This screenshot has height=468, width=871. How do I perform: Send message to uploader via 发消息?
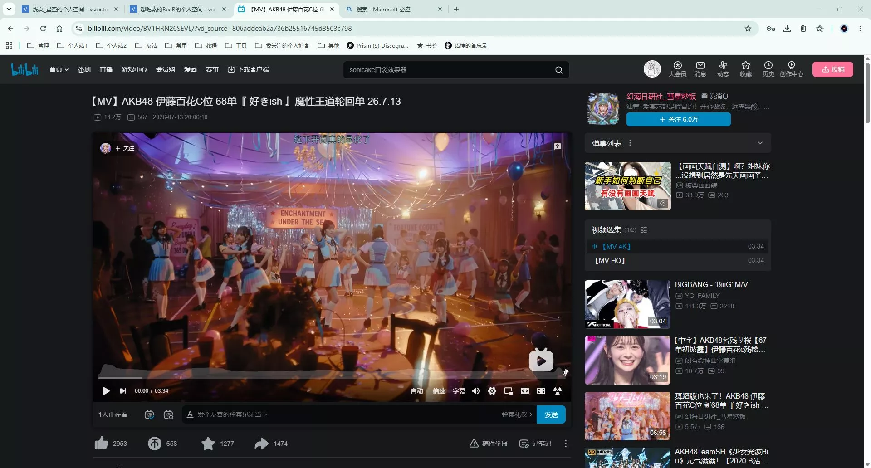point(714,96)
